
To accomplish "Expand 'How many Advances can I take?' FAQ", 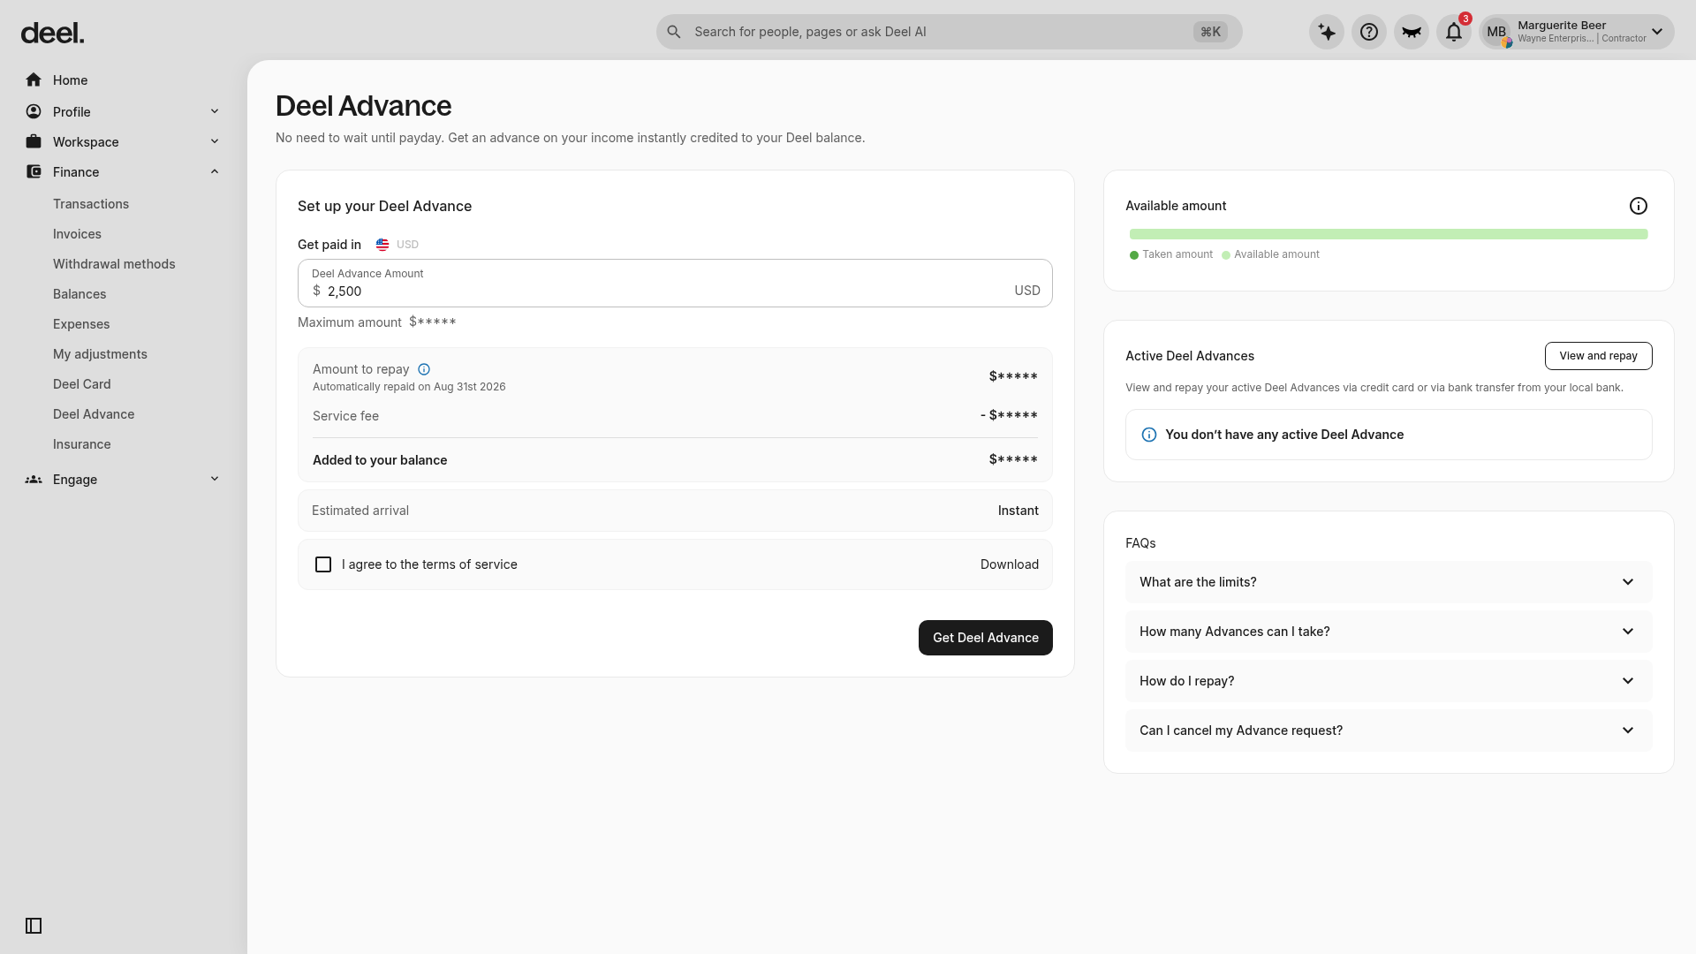I will pyautogui.click(x=1389, y=632).
